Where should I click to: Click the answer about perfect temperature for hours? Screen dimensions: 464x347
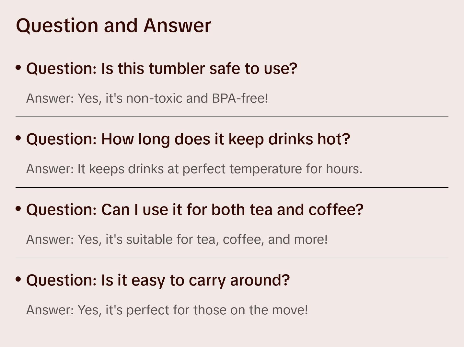(194, 169)
